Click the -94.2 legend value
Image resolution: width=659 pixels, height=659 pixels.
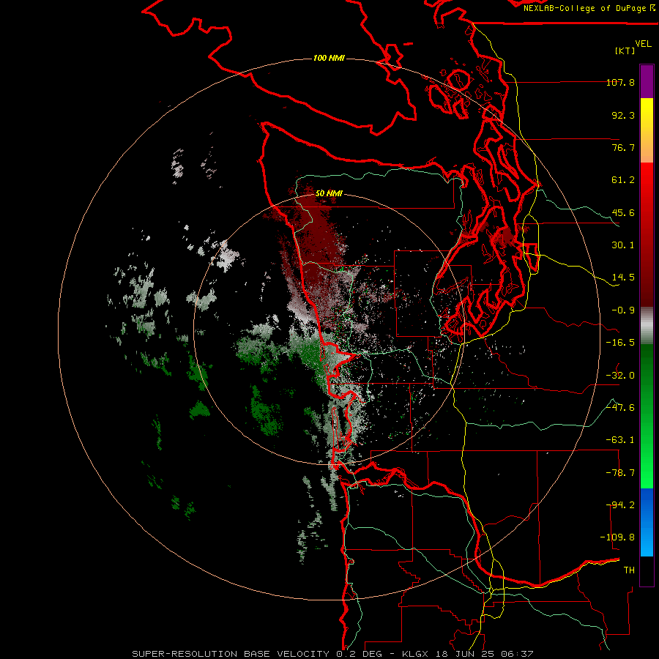click(620, 505)
